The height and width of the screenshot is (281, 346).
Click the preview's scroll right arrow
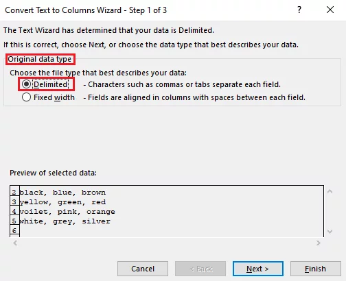tap(319, 243)
